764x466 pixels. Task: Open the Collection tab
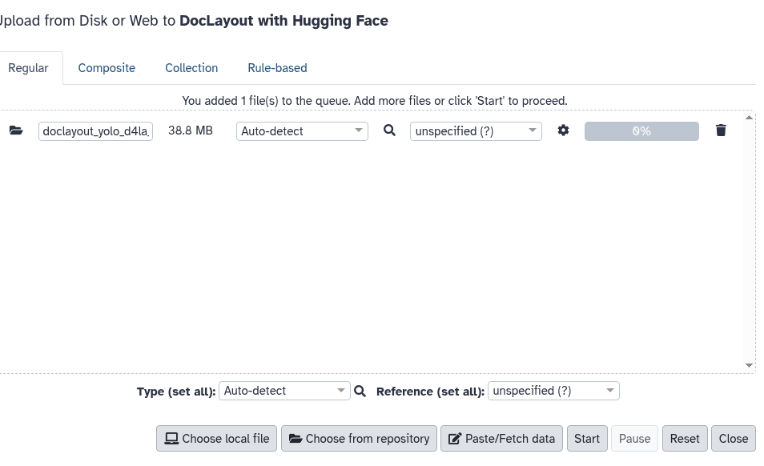[x=191, y=68]
